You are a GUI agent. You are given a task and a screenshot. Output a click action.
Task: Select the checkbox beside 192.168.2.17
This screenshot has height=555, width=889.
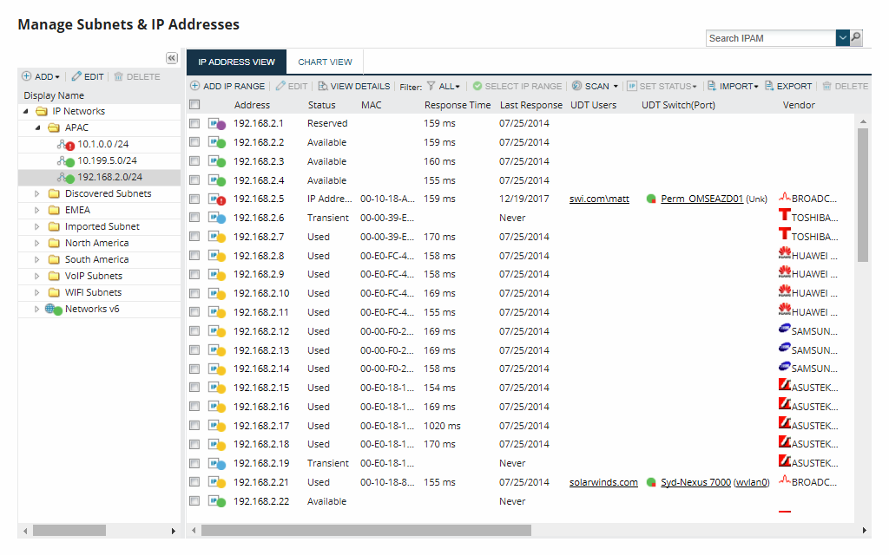(x=194, y=425)
